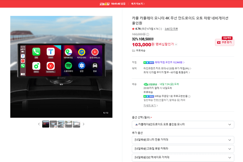Select the second product thumbnail

pos(53,124)
